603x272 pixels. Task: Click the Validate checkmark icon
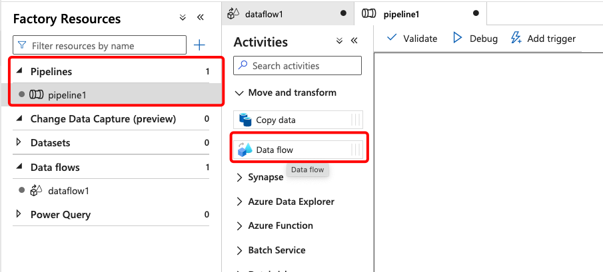392,38
